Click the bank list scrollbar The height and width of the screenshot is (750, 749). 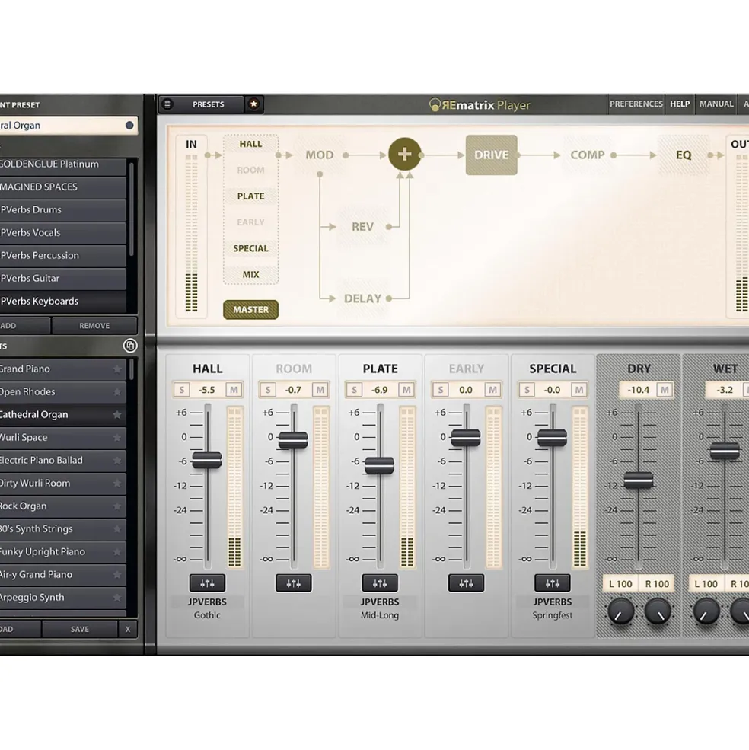132,209
